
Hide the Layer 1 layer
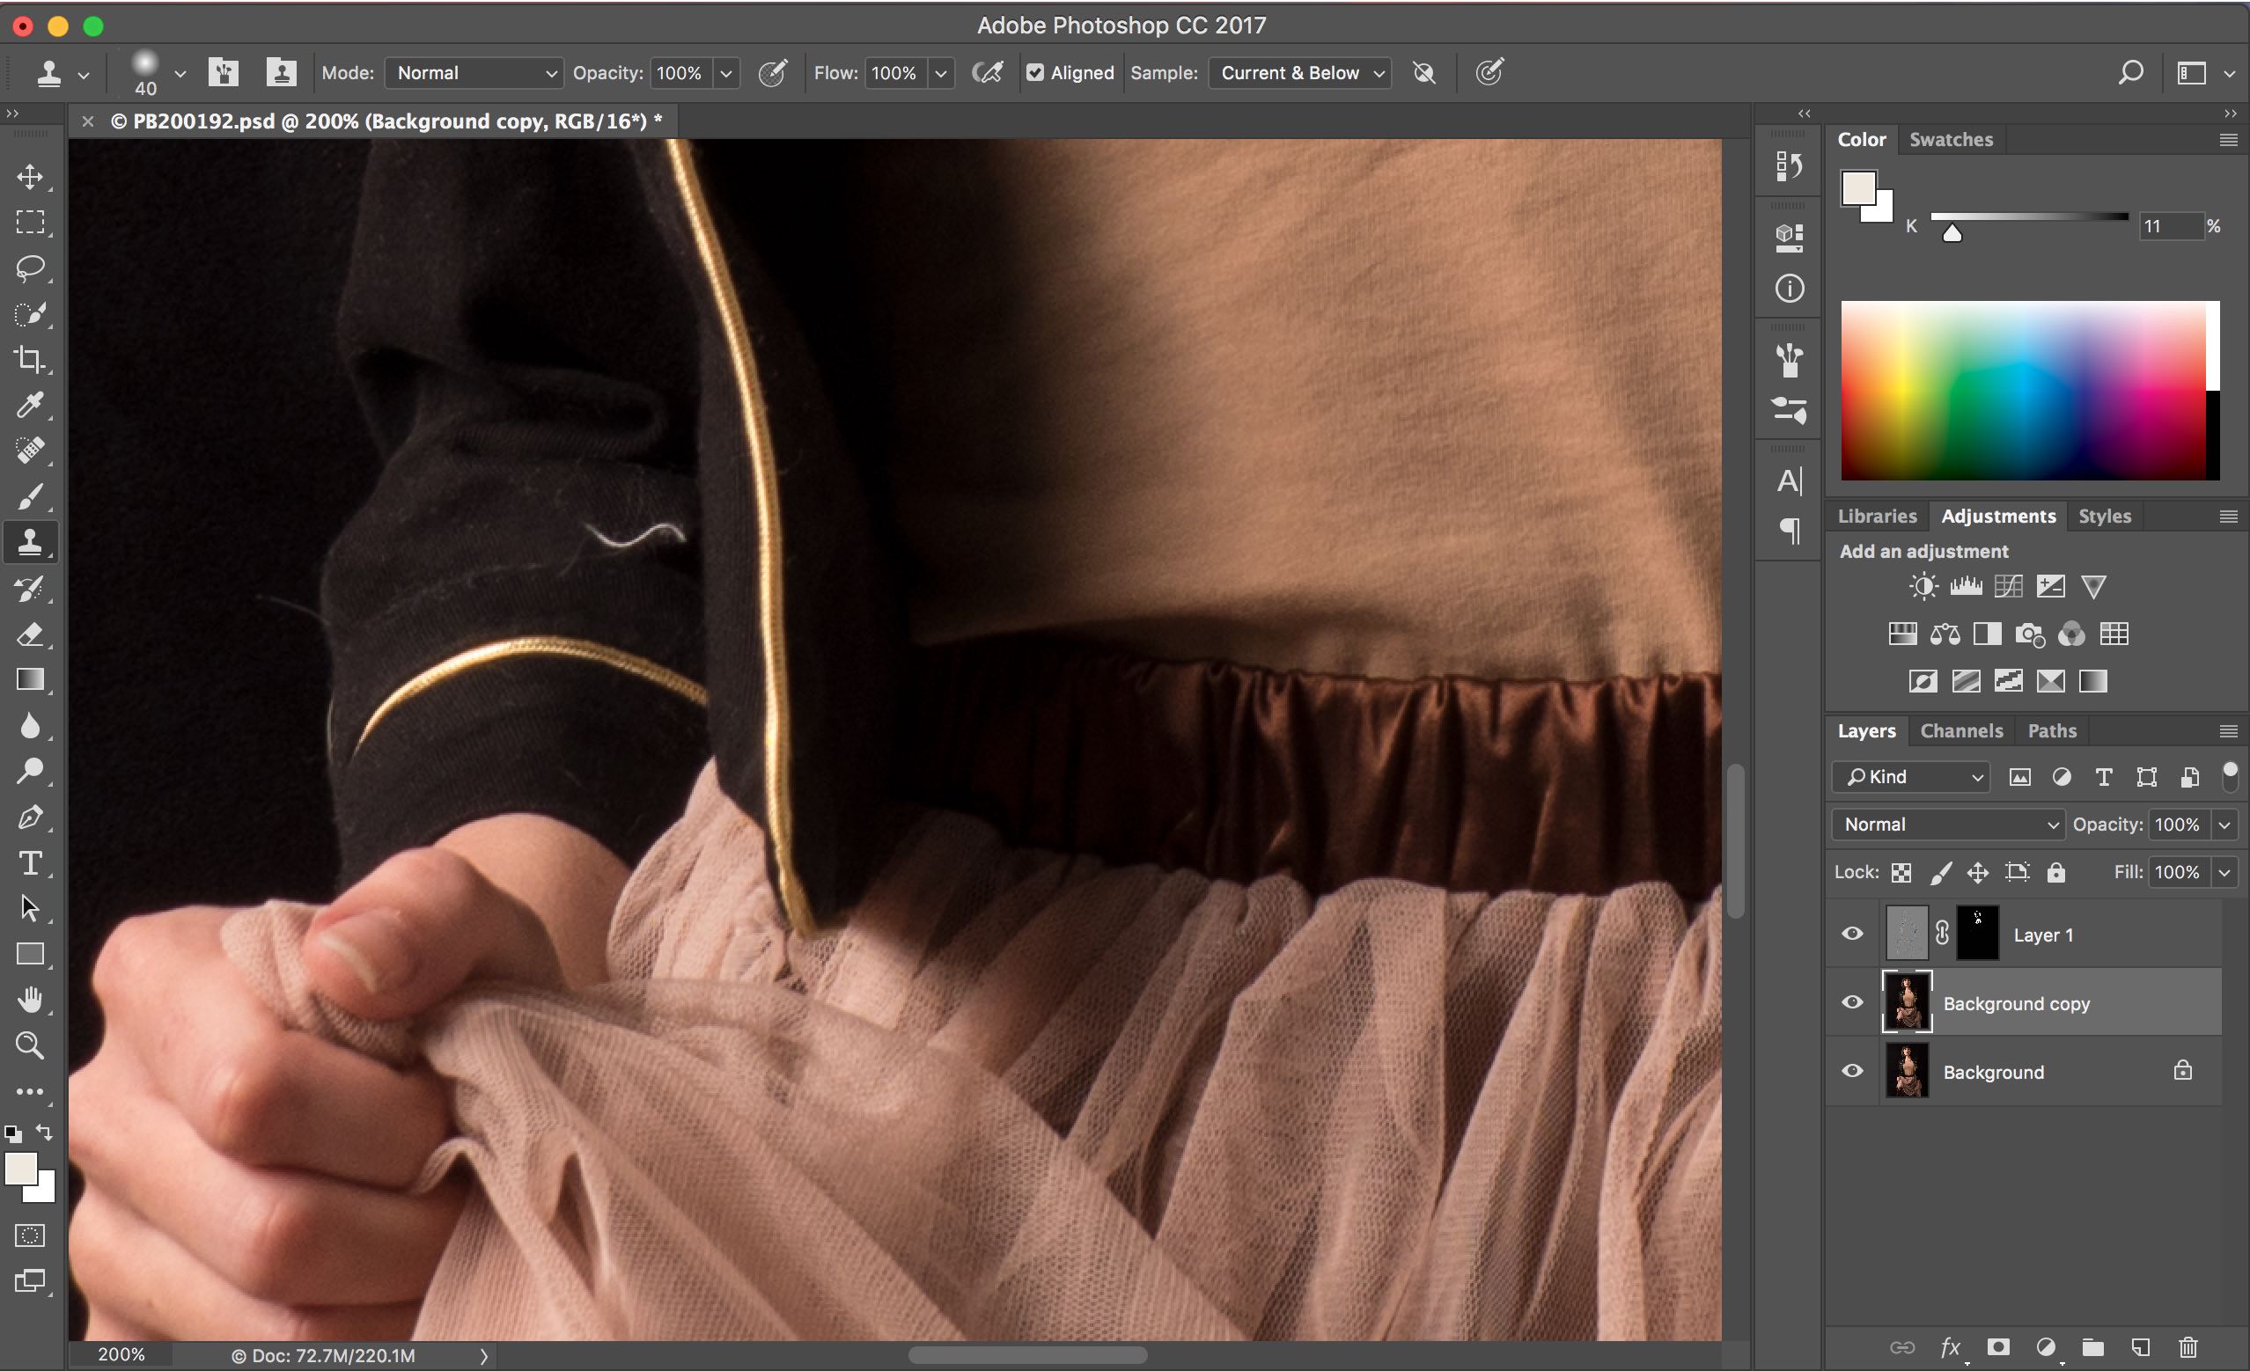click(x=1852, y=934)
